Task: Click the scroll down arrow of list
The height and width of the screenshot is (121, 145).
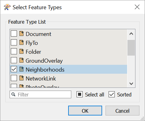Action: point(131,84)
